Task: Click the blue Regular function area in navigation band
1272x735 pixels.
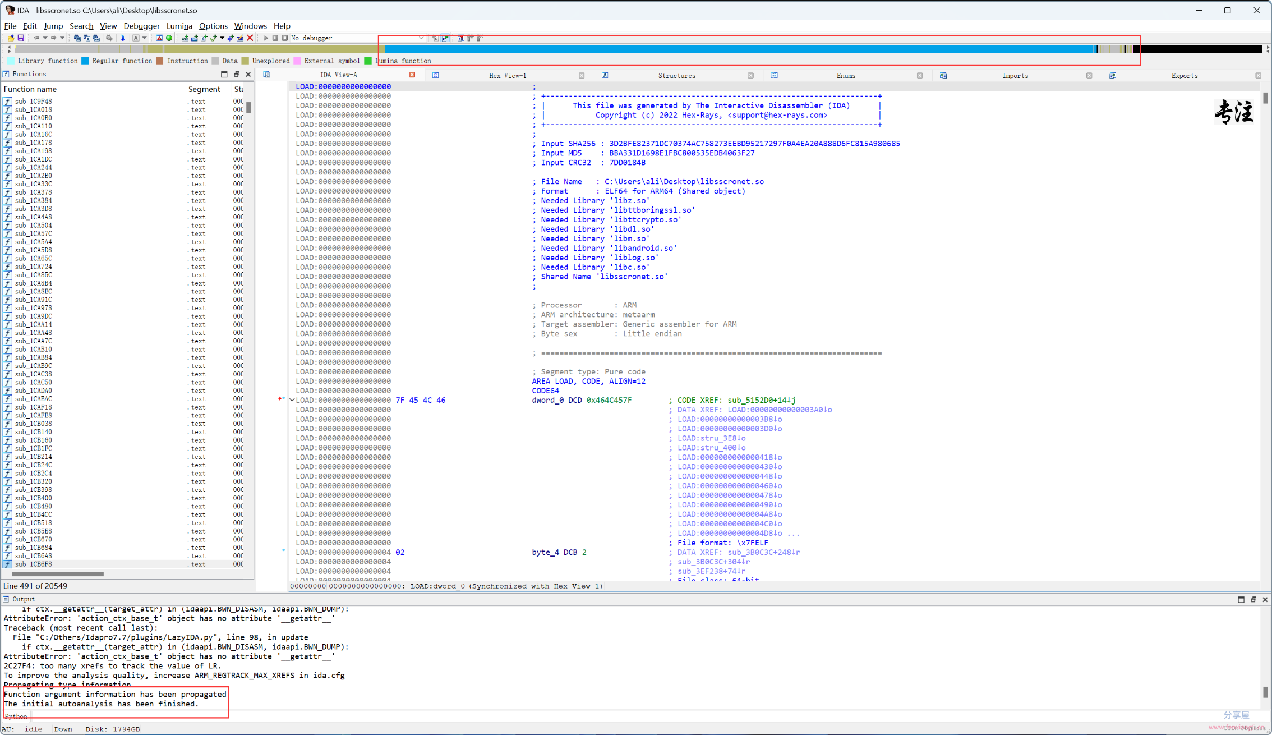Action: [740, 49]
